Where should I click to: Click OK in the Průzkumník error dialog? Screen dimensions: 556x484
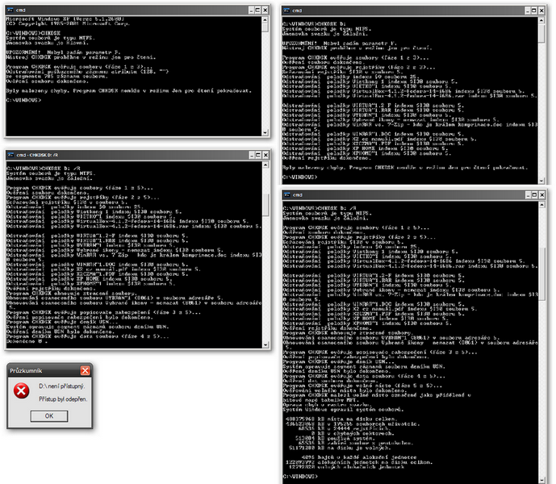pyautogui.click(x=48, y=415)
